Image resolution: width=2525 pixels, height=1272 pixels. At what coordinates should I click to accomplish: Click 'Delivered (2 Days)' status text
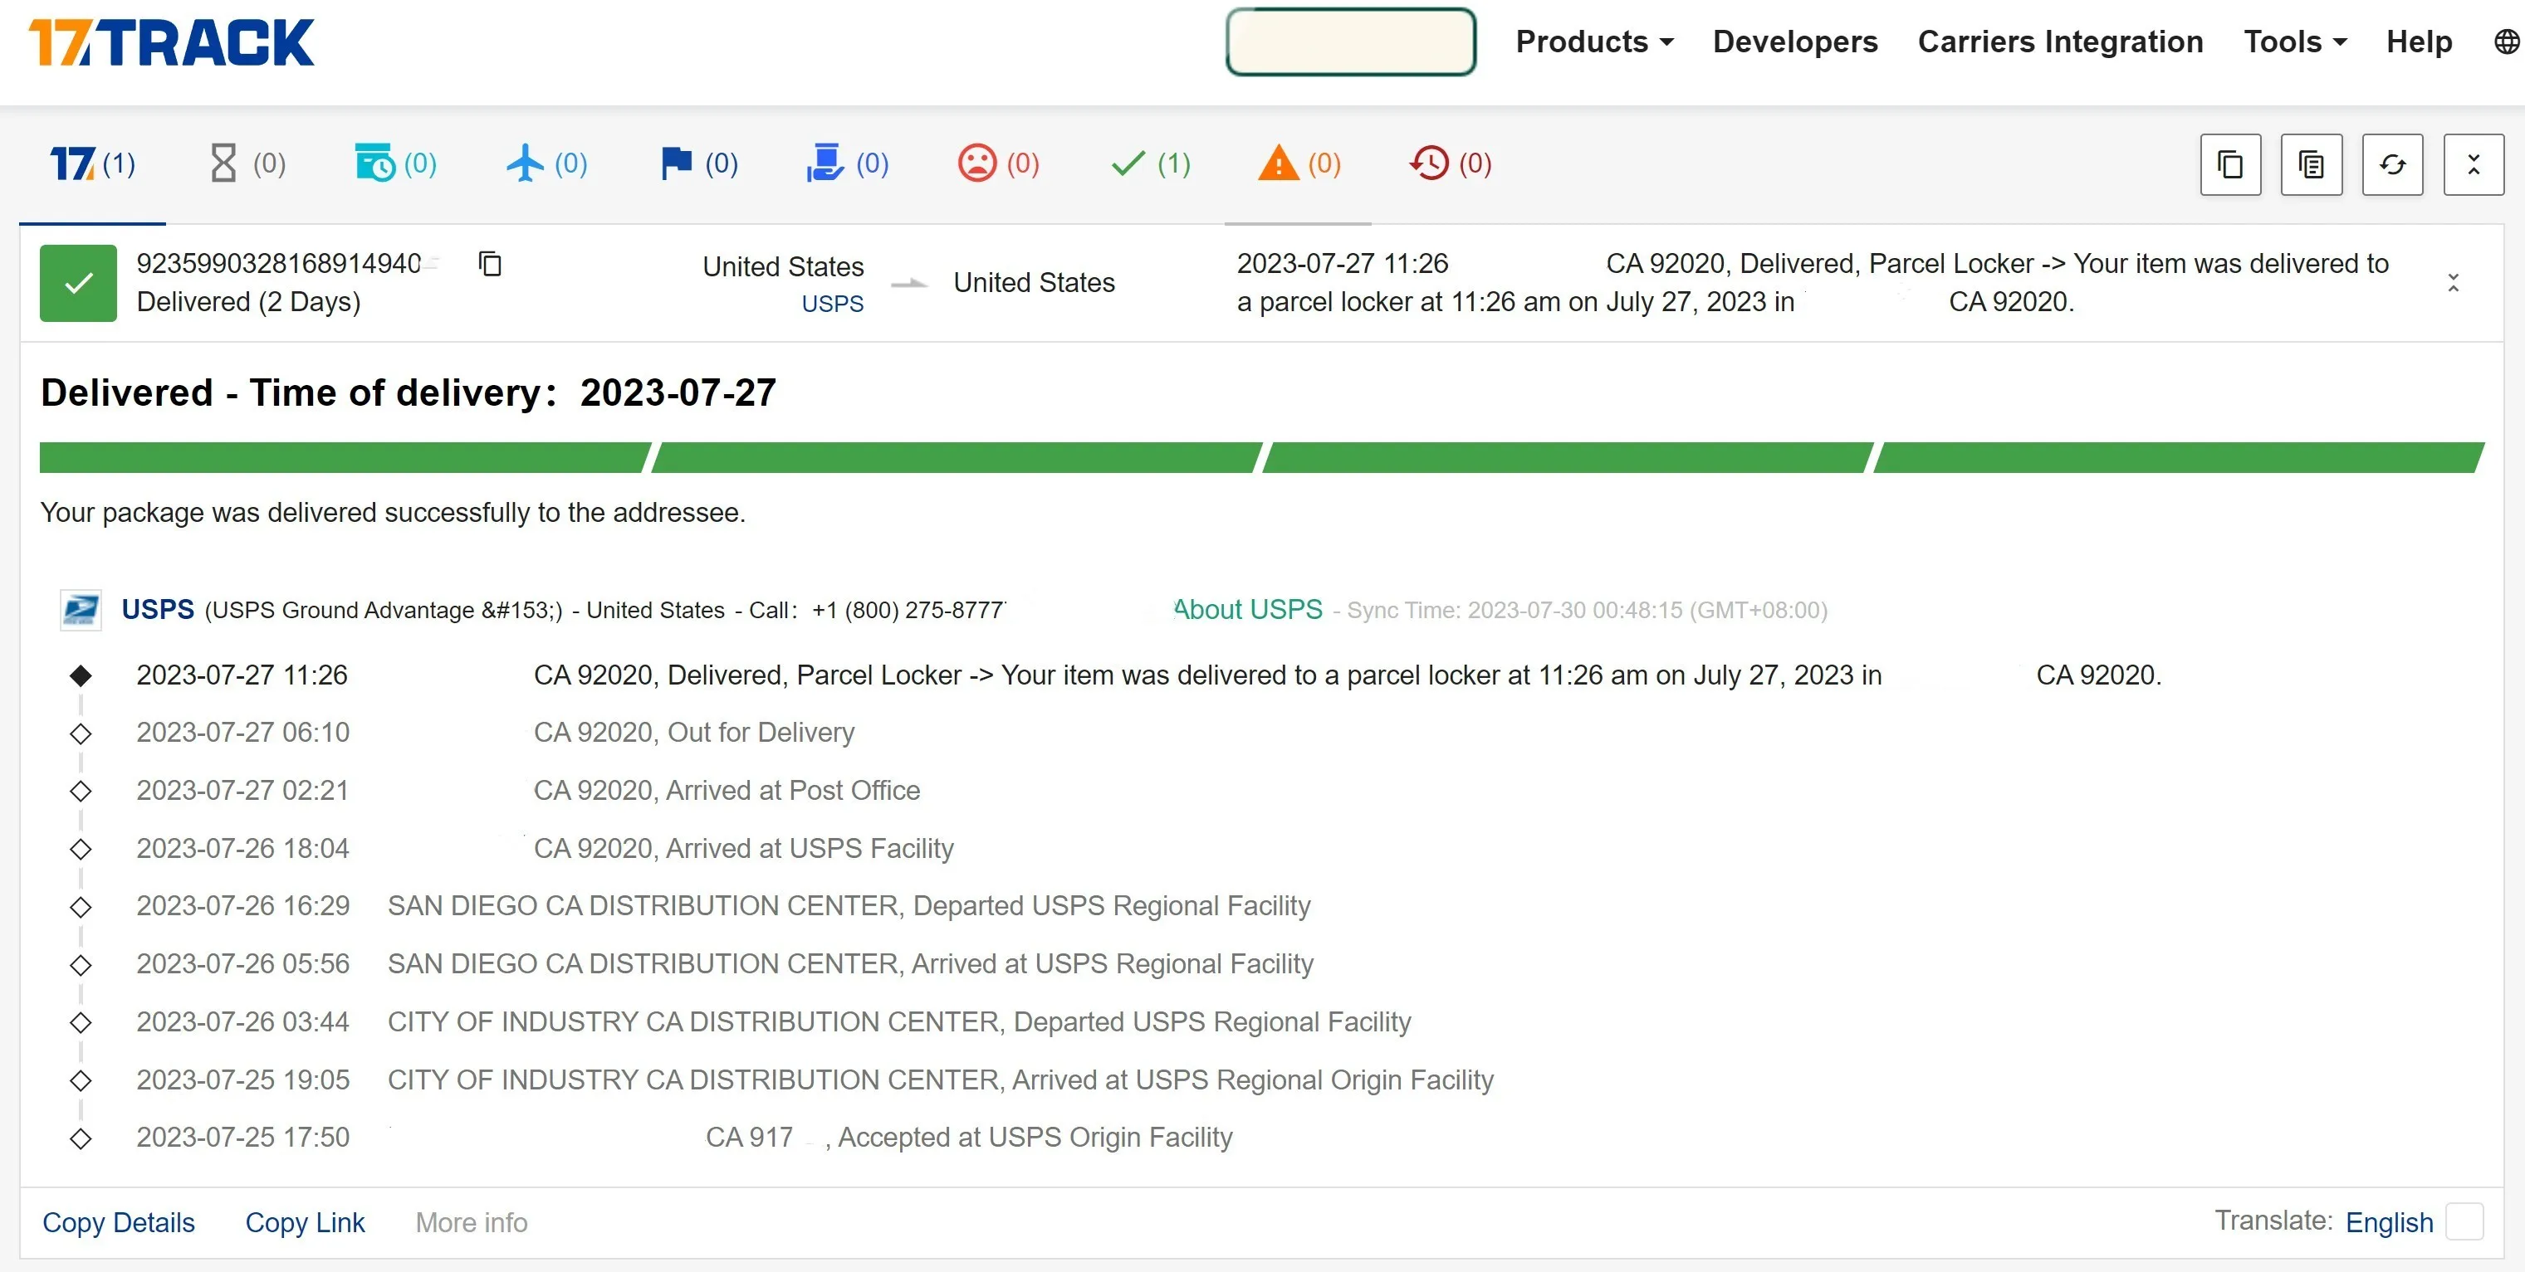pyautogui.click(x=249, y=301)
